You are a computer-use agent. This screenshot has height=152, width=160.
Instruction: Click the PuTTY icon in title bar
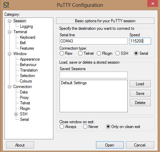coord(6,5)
